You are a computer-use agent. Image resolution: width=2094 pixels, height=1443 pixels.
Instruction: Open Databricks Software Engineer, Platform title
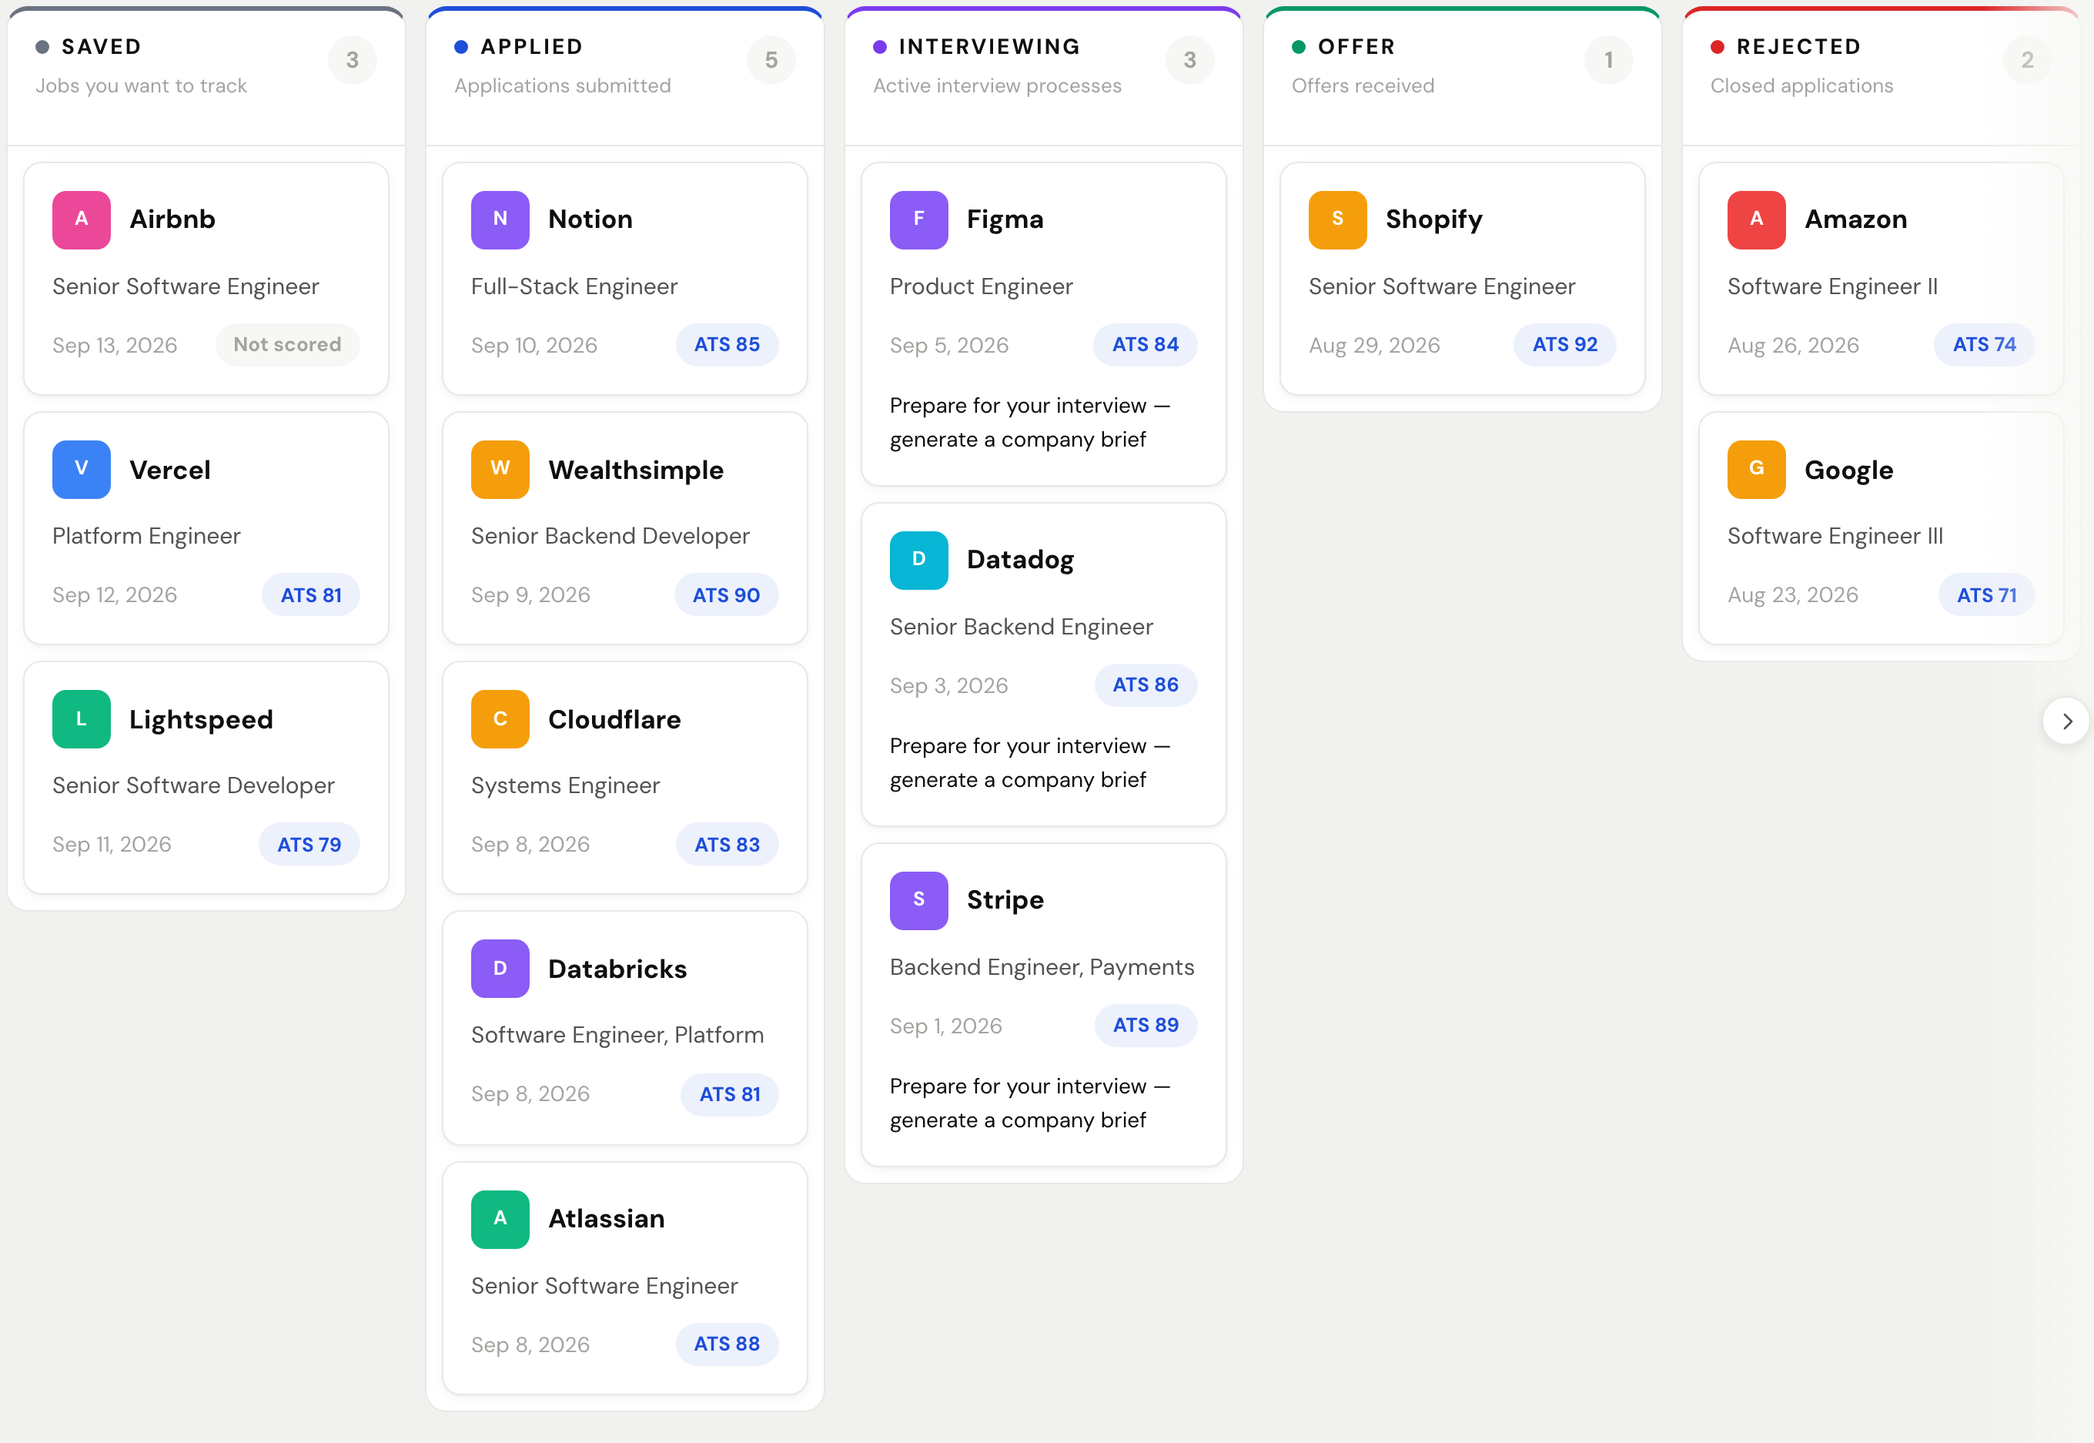(x=617, y=1035)
